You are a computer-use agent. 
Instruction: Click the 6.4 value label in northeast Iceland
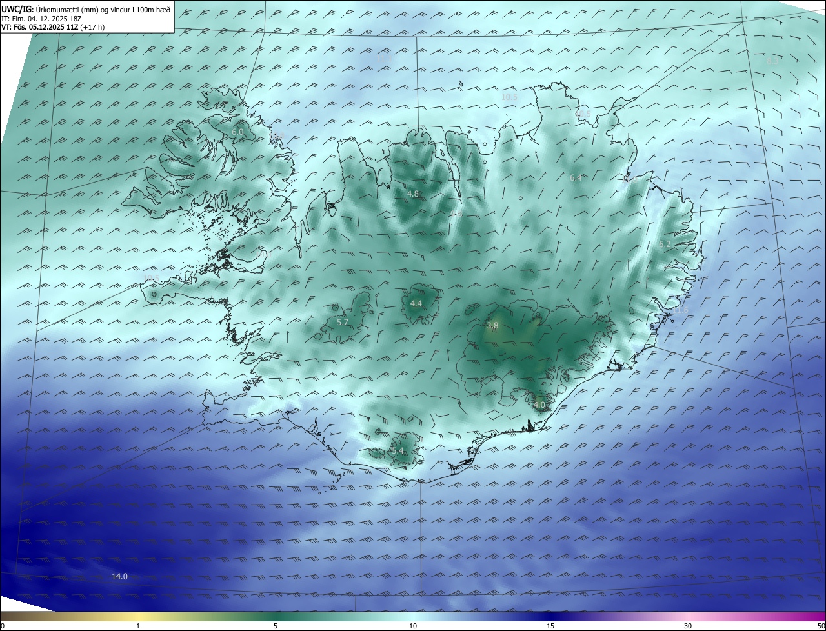click(x=576, y=177)
